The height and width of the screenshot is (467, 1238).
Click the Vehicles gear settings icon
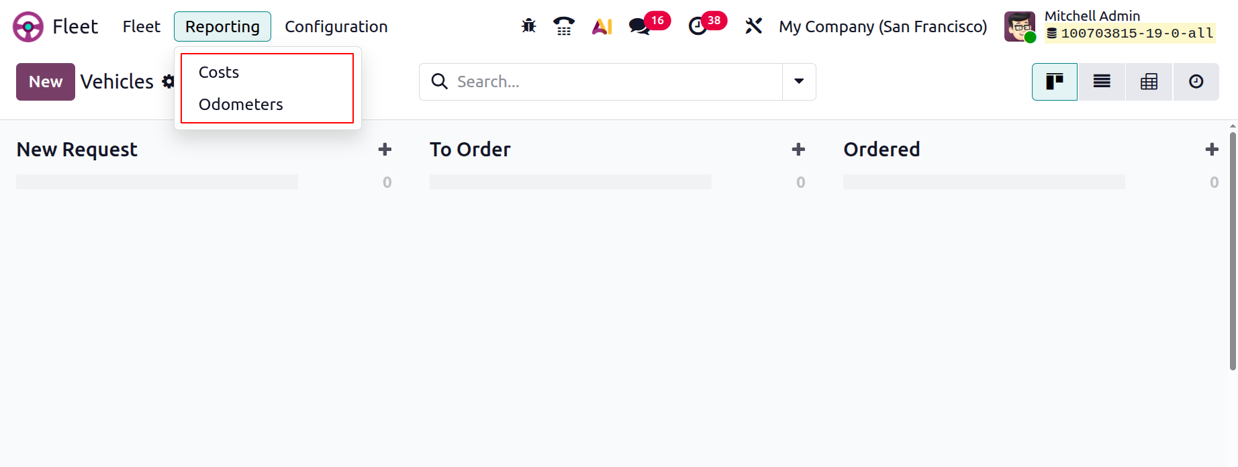coord(169,82)
